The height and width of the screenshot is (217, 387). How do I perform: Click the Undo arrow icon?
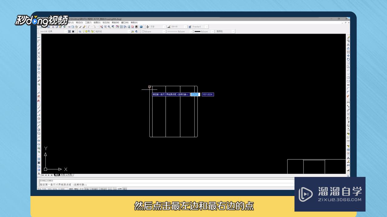click(x=89, y=27)
